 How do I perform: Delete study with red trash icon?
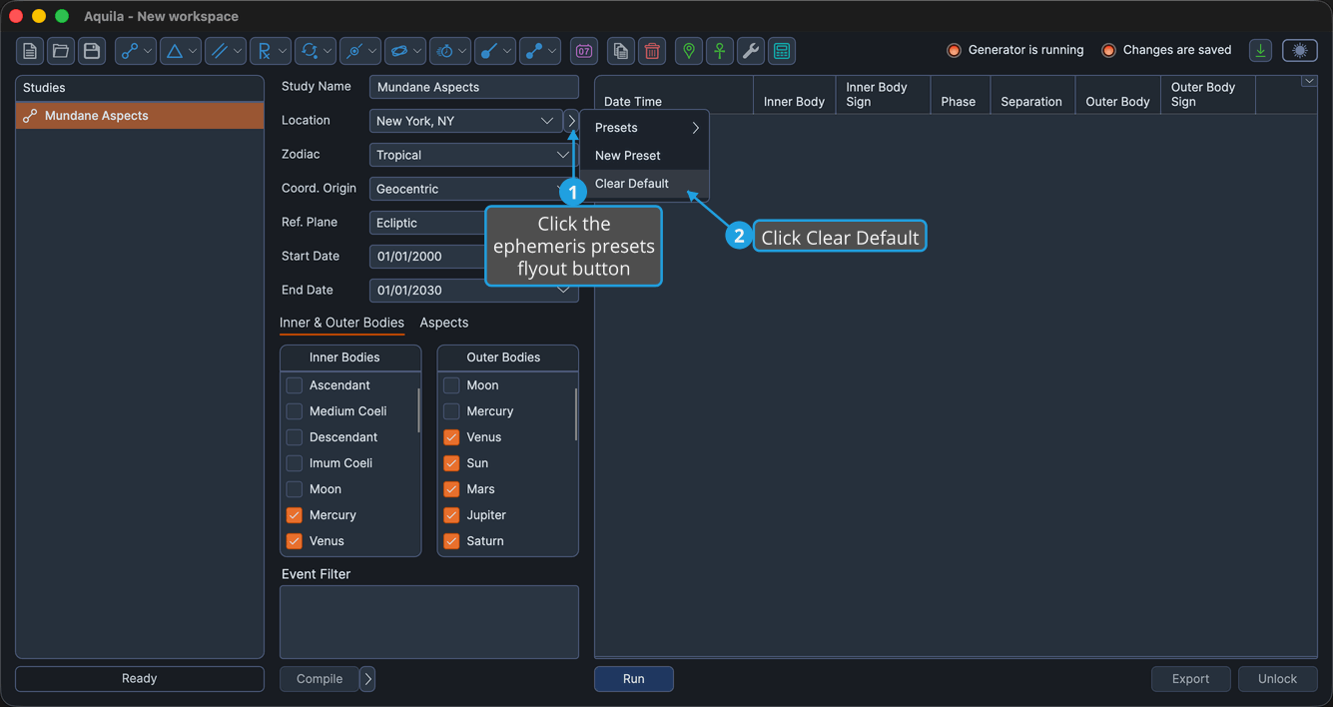click(652, 51)
